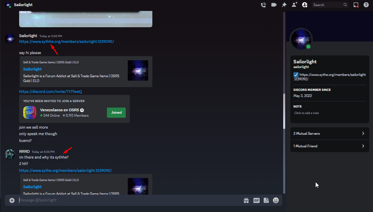Open the large profile avatar in side panel
The height and width of the screenshot is (212, 373).
point(301,39)
